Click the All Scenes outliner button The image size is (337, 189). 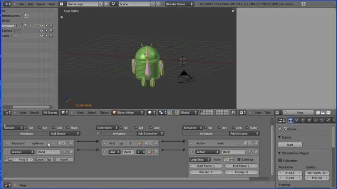51,112
